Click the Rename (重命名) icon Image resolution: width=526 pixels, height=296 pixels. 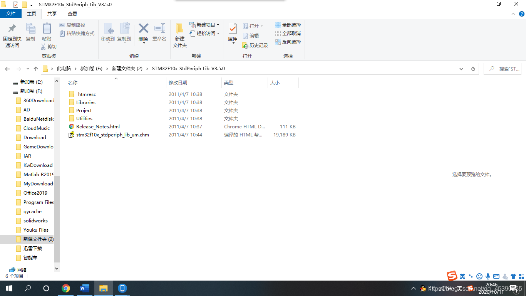159,28
